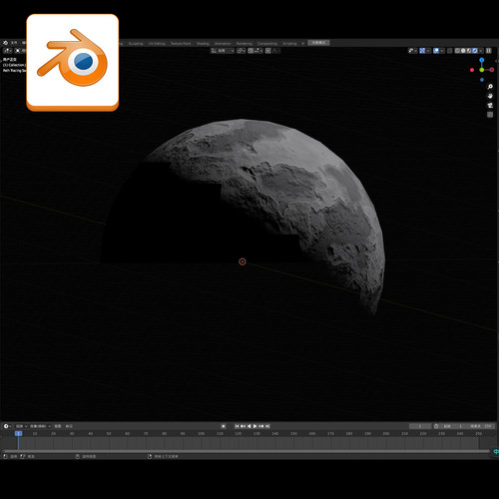
Task: Click the blue Z axis on navigation gizmo
Action: point(482,60)
